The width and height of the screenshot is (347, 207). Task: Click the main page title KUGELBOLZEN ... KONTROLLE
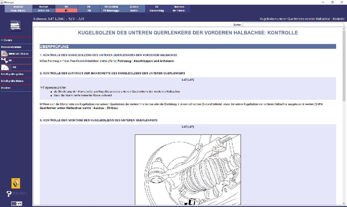tap(188, 33)
